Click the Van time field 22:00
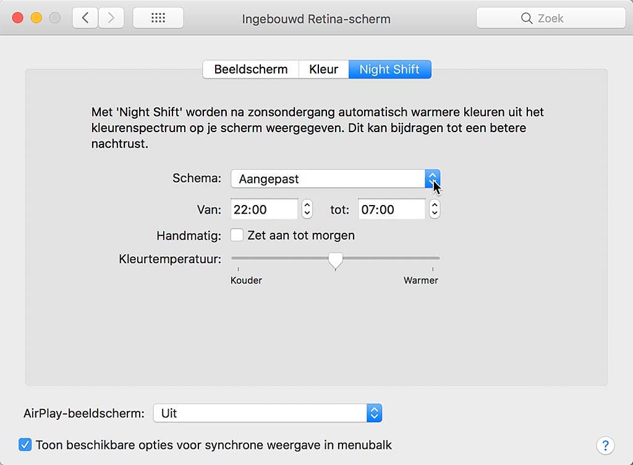The height and width of the screenshot is (465, 633). pos(265,209)
